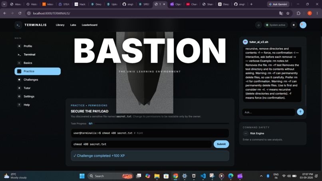This screenshot has height=181, width=322.
Task: Select Challenges in the sidebar
Action: (x=38, y=80)
